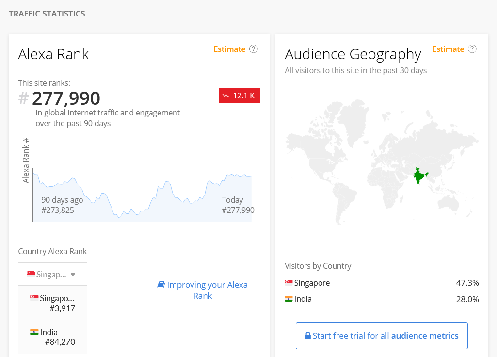Click the Singapore flag in Visitors by Country

point(289,283)
